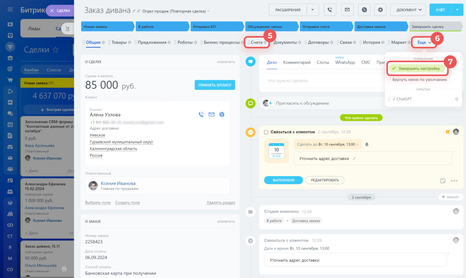
Task: Click the ВЫПОЛНЕНО button
Action: coord(283,180)
